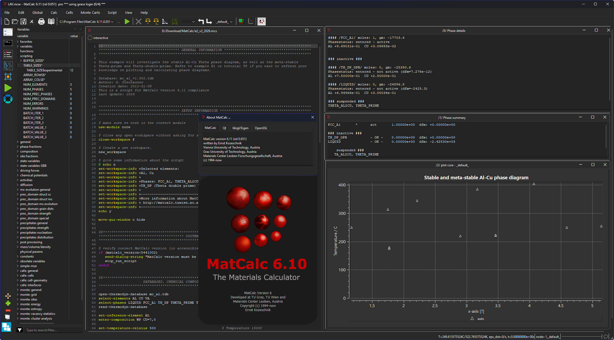The image size is (614, 340).
Task: Open the Help menu
Action: click(x=144, y=12)
